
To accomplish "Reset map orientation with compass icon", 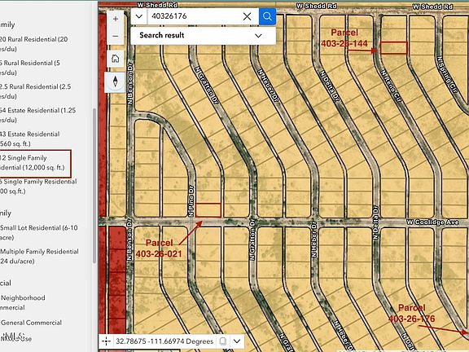I will pos(116,81).
